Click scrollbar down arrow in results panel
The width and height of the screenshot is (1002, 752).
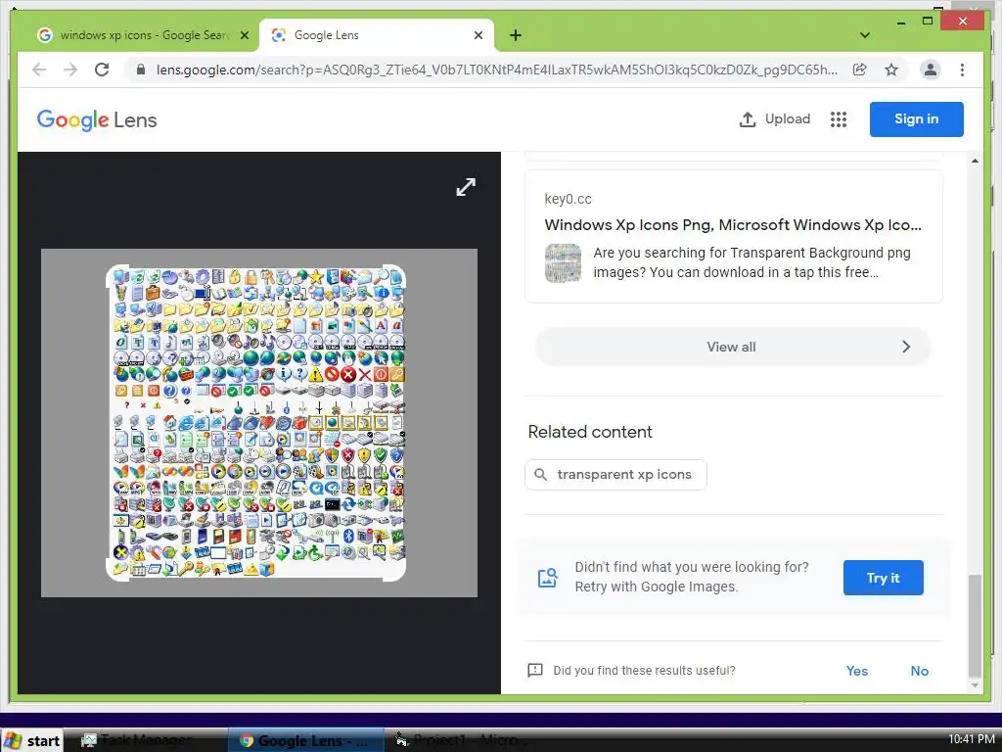[x=975, y=685]
